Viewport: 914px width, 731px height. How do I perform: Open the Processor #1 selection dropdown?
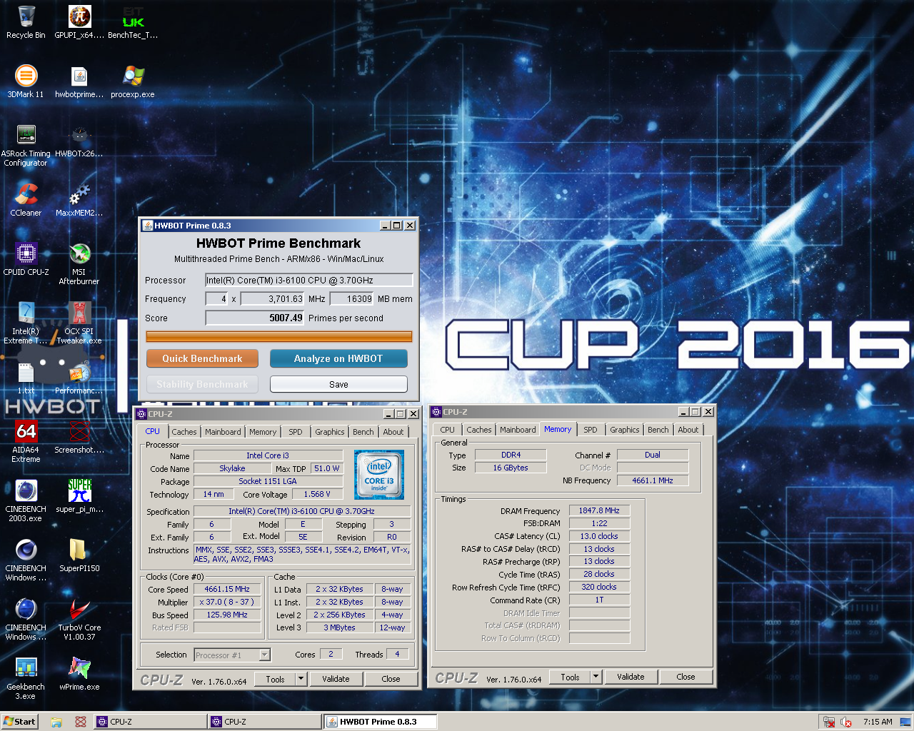[232, 655]
